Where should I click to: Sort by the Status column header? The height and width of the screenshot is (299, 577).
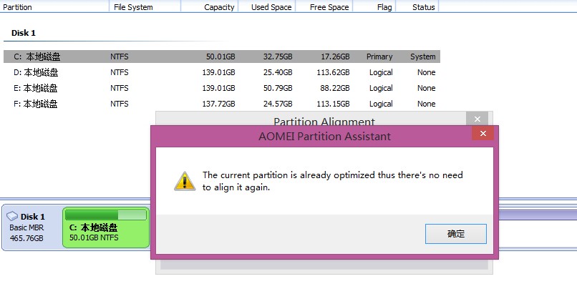pyautogui.click(x=417, y=7)
